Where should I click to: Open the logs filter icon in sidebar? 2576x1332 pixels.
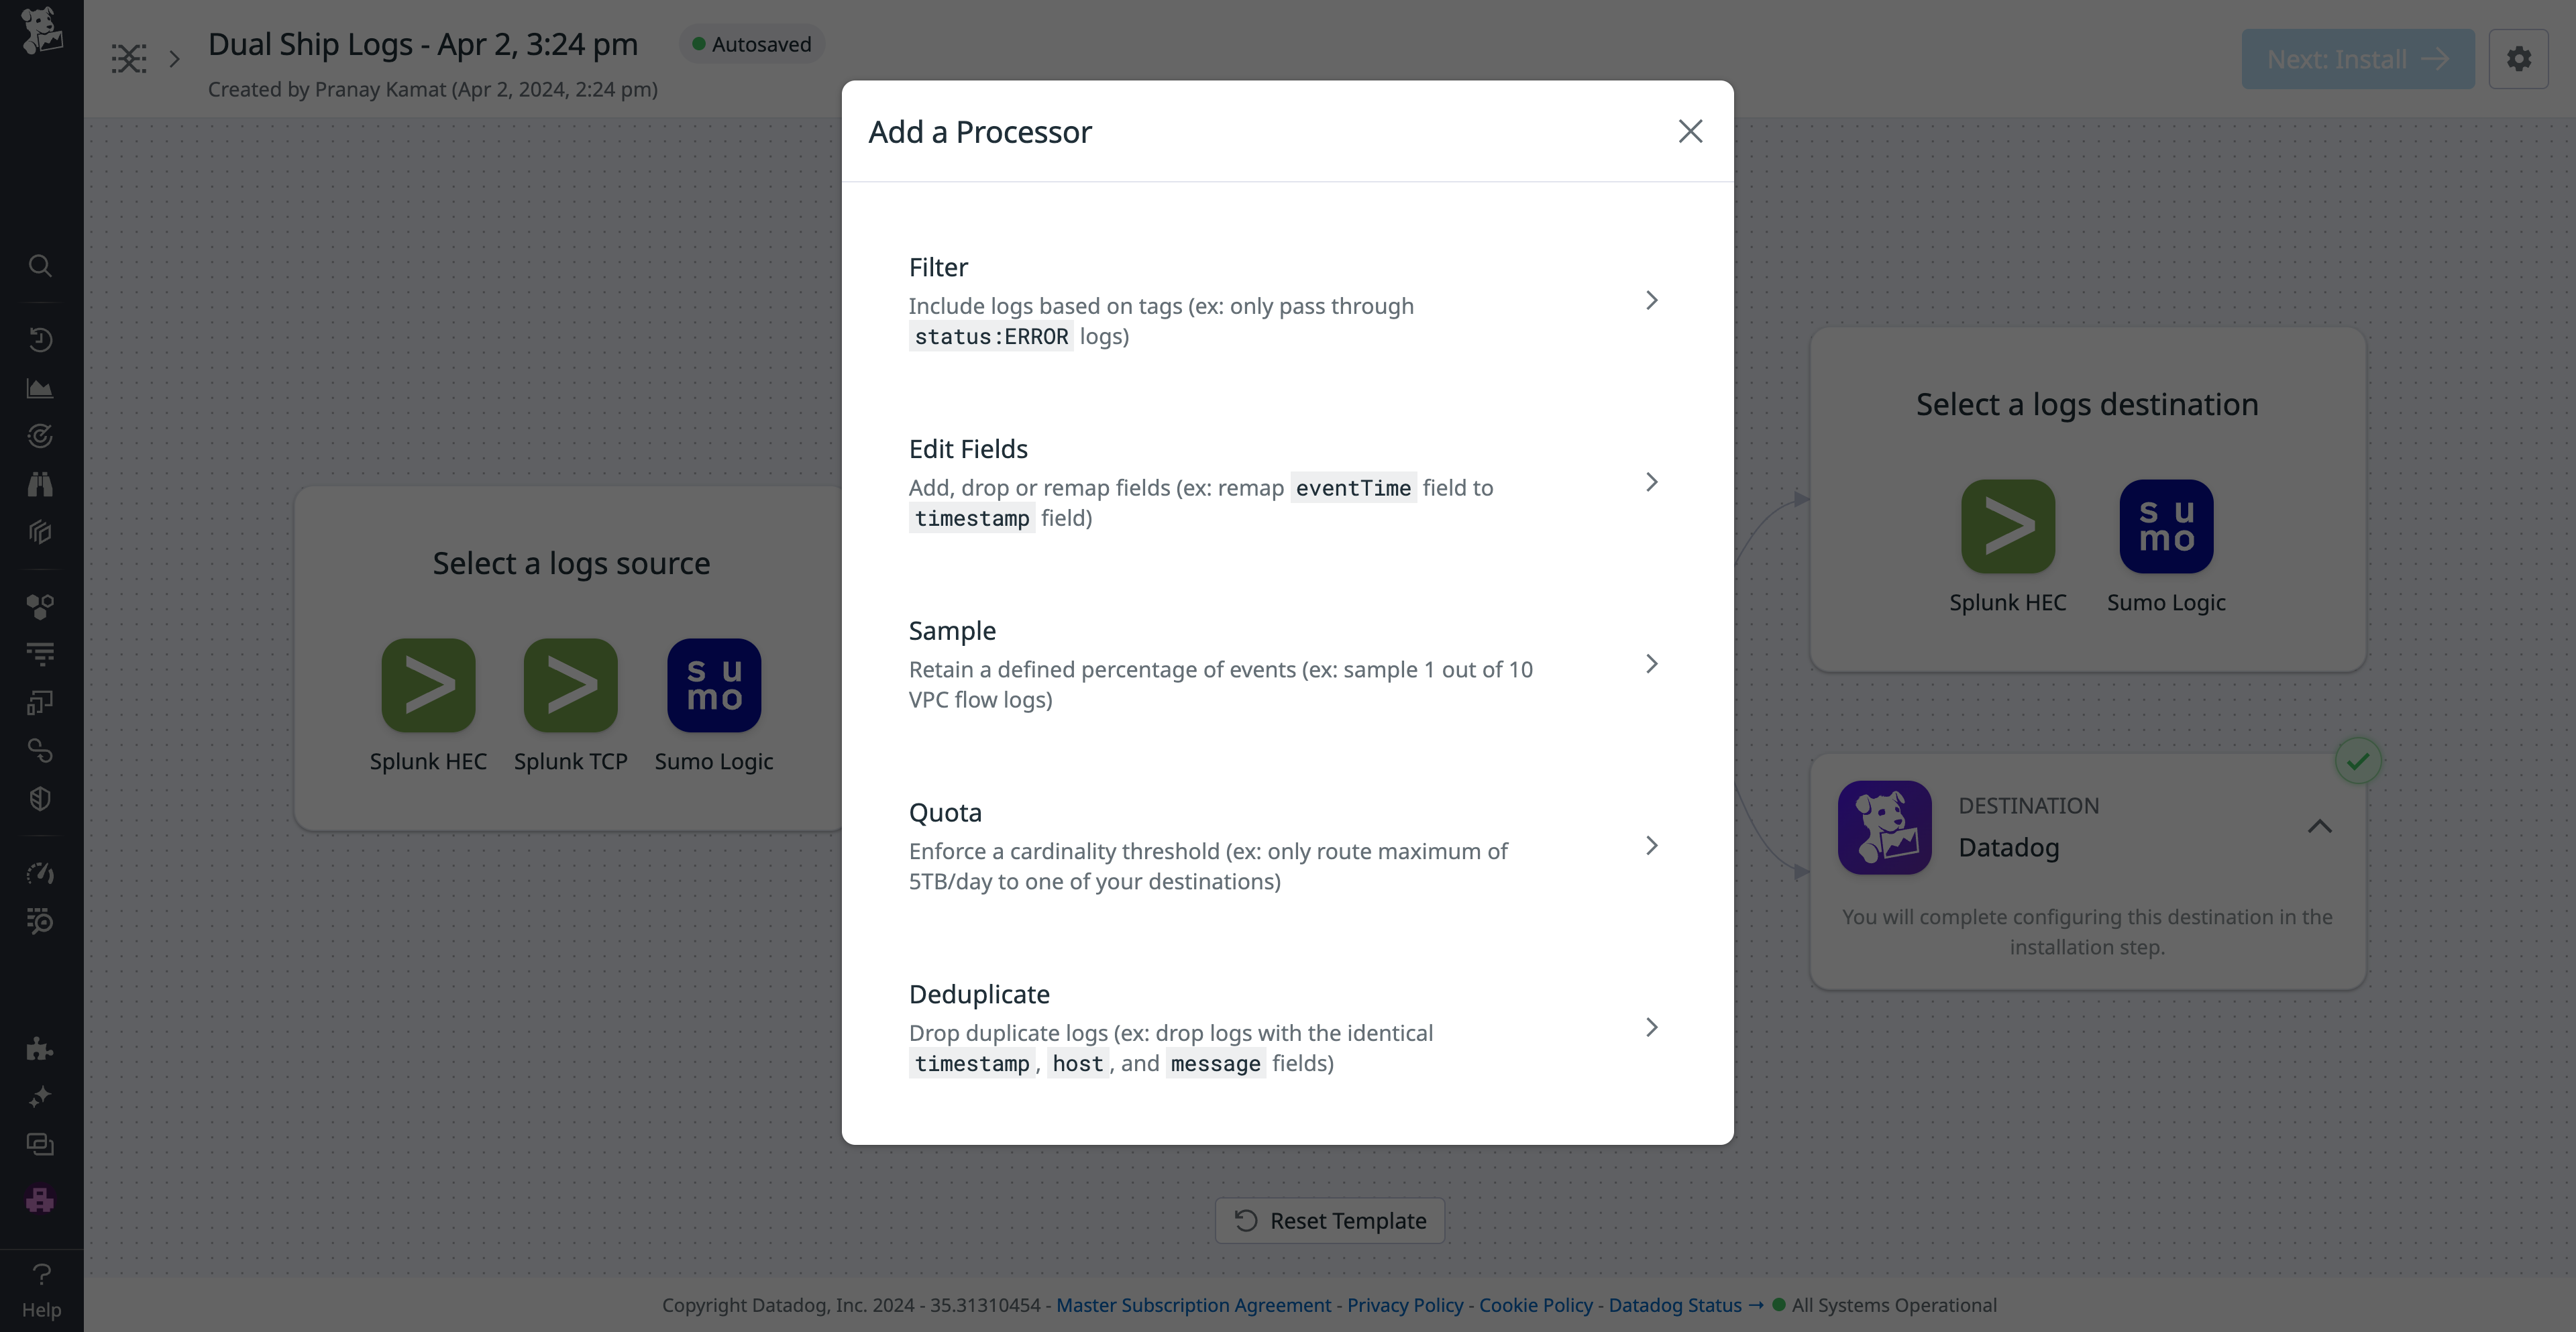pos(40,653)
